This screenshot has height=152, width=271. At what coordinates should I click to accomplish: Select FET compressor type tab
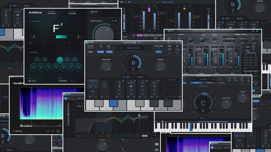139,35
